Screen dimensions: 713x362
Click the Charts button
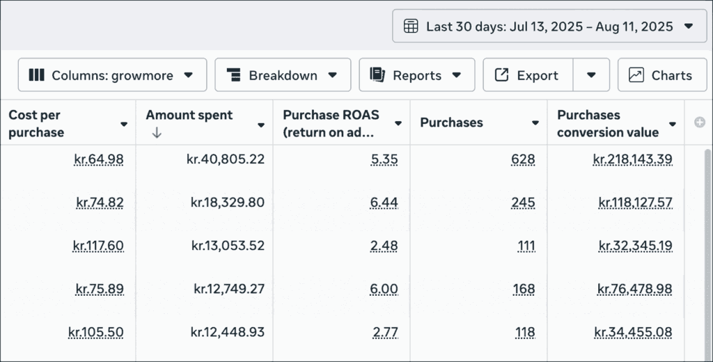pos(661,75)
